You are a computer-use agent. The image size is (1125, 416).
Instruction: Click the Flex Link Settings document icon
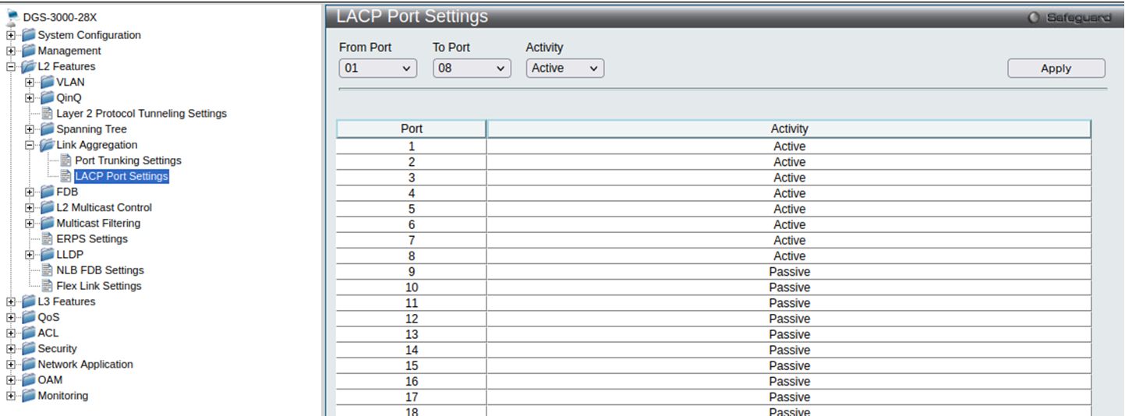pos(48,286)
